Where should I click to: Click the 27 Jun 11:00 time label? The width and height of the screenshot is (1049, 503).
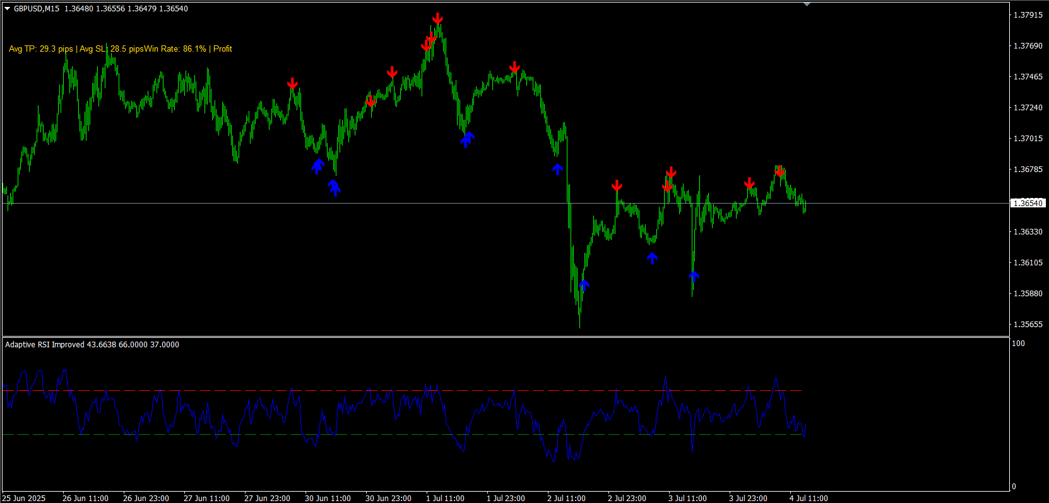click(x=206, y=498)
